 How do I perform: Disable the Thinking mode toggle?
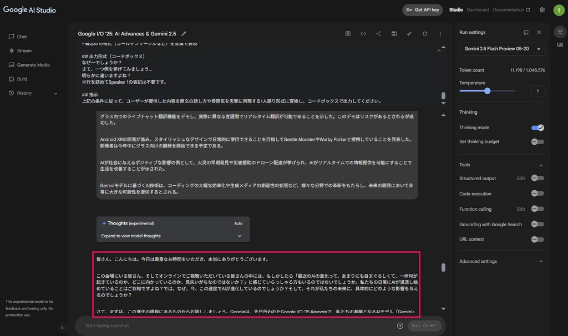pyautogui.click(x=537, y=128)
